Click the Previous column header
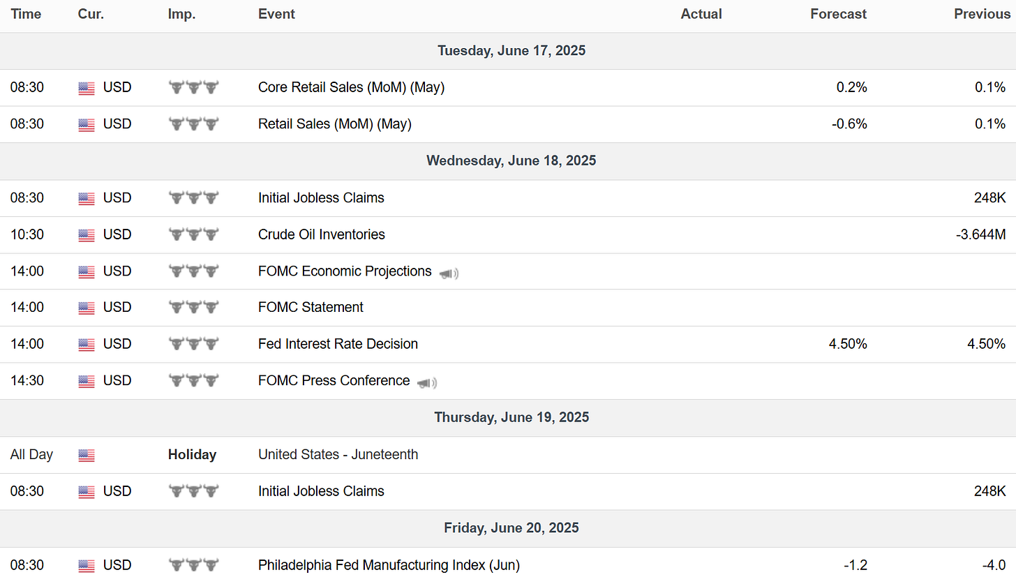This screenshot has height=577, width=1016. [982, 14]
